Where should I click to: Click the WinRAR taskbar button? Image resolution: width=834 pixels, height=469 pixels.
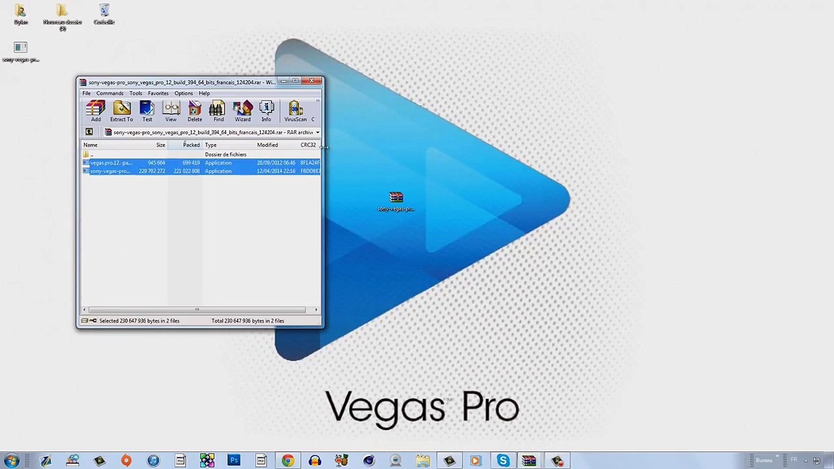coord(529,461)
